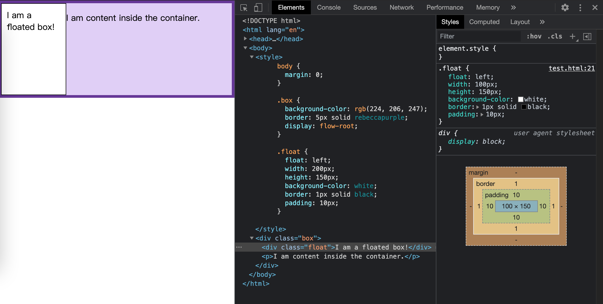Toggle the :hov element state button
603x304 pixels.
tap(534, 36)
